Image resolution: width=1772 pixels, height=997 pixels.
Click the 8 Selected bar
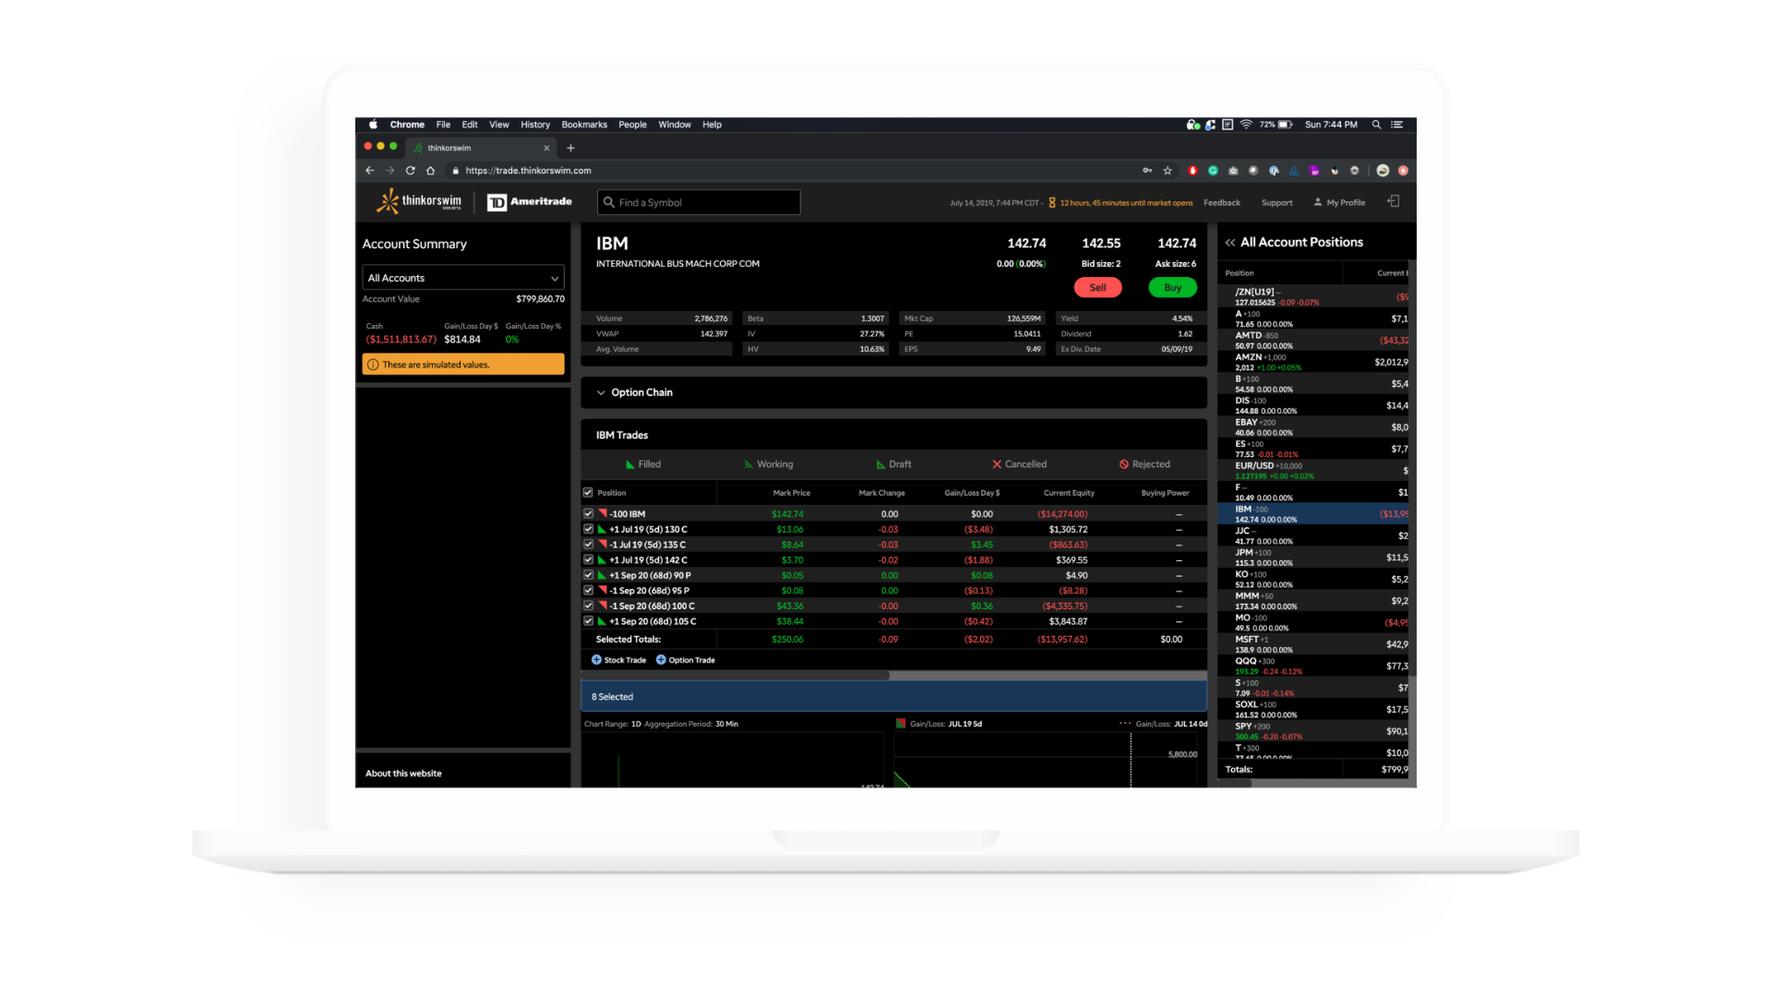(893, 697)
